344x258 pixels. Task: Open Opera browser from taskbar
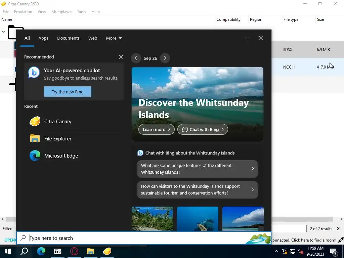pos(74,251)
